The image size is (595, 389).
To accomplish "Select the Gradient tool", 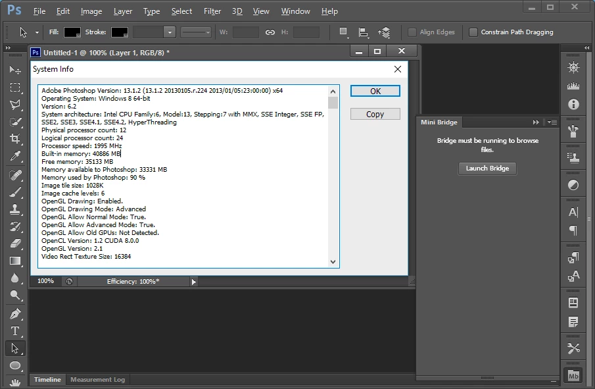I will click(x=15, y=261).
